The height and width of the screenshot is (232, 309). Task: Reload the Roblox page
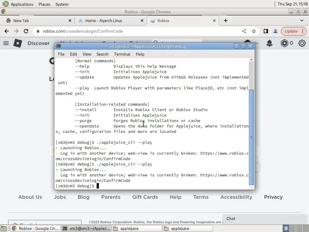tap(26, 31)
